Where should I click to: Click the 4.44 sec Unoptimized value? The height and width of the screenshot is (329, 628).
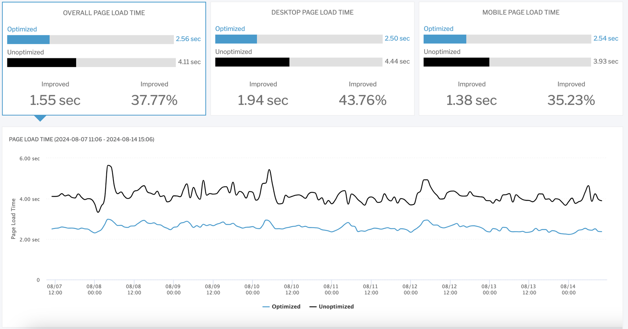point(397,61)
